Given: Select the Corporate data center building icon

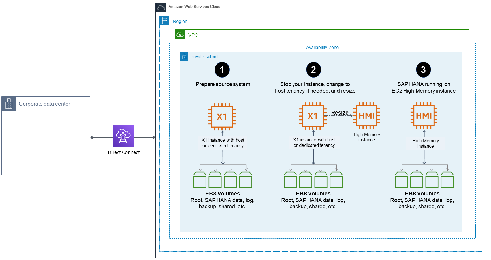Looking at the screenshot, I should [x=9, y=104].
